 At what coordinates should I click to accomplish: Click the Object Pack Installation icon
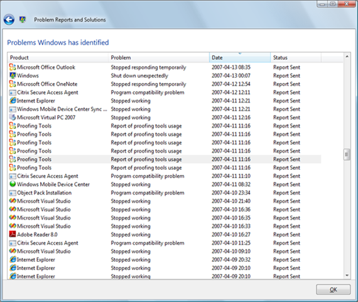[13, 193]
